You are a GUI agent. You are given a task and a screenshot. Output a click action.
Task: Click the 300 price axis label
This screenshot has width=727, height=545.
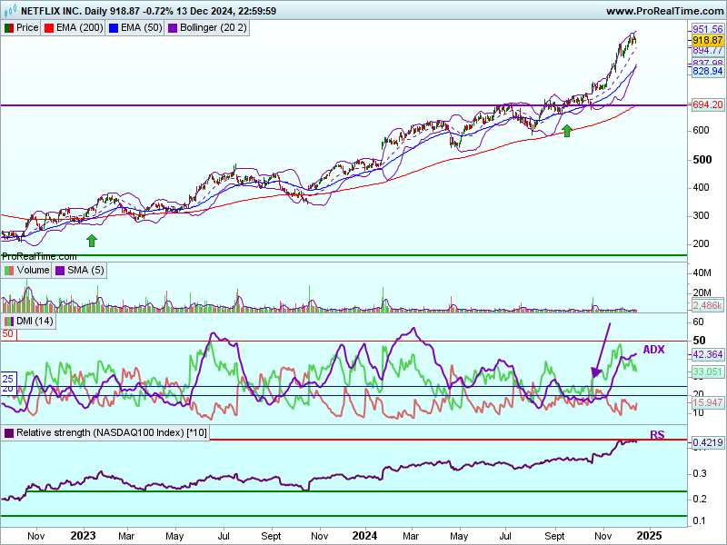(701, 215)
